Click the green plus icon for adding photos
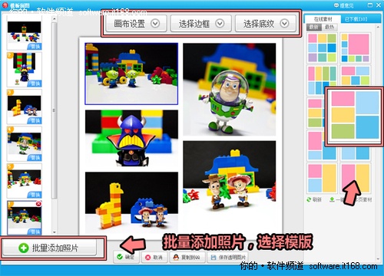384x276 pixels. (x=24, y=248)
